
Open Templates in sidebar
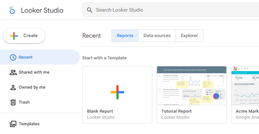40,124
